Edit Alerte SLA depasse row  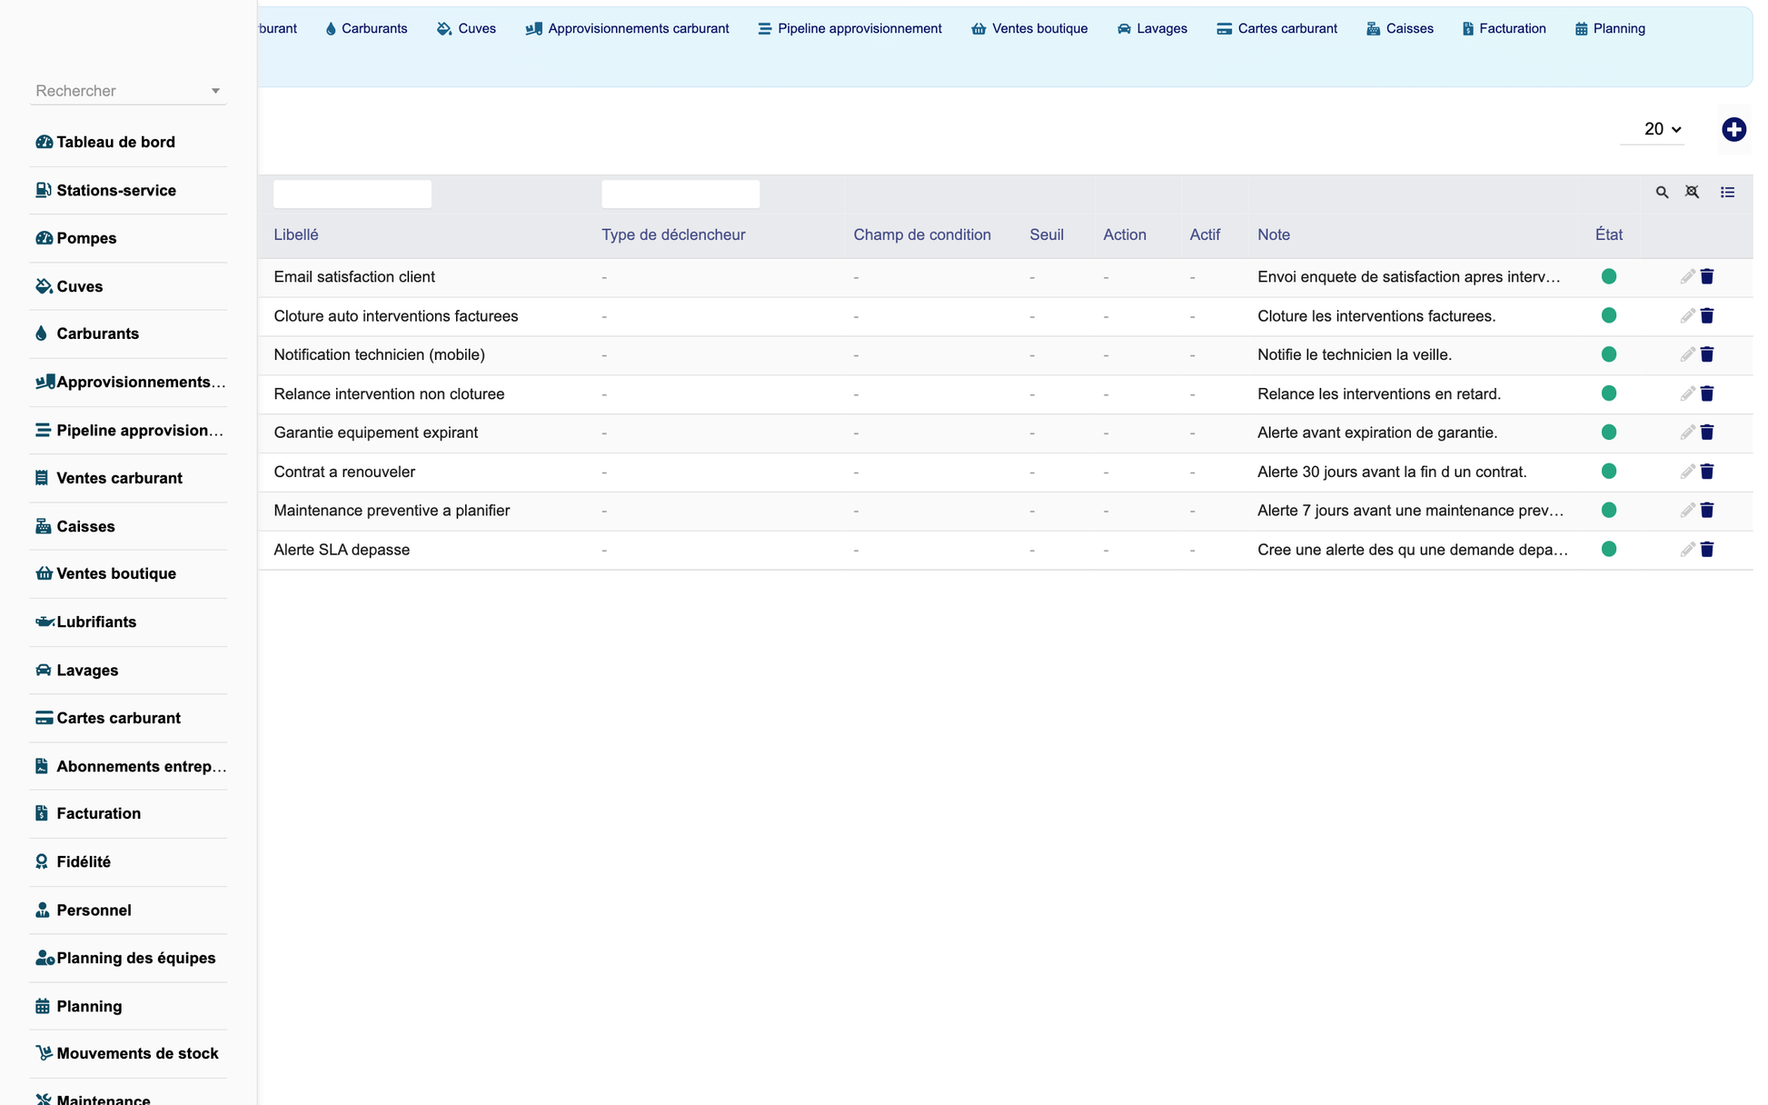coord(1687,550)
